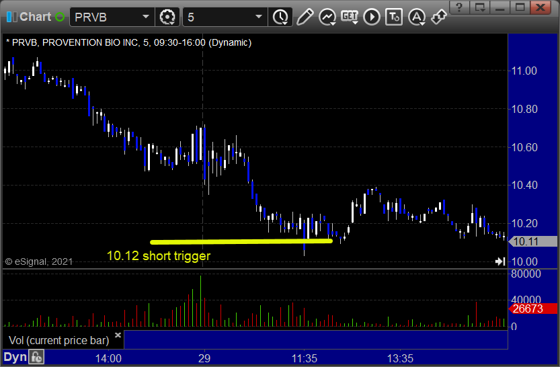Click the GET data icon
The height and width of the screenshot is (367, 560).
350,17
